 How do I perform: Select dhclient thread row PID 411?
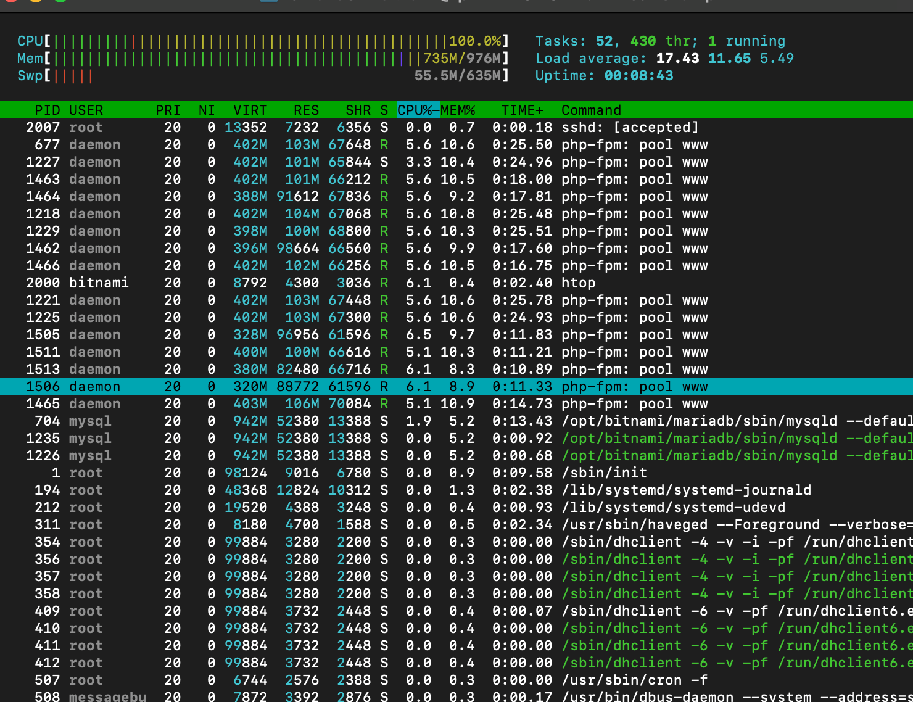coord(456,645)
